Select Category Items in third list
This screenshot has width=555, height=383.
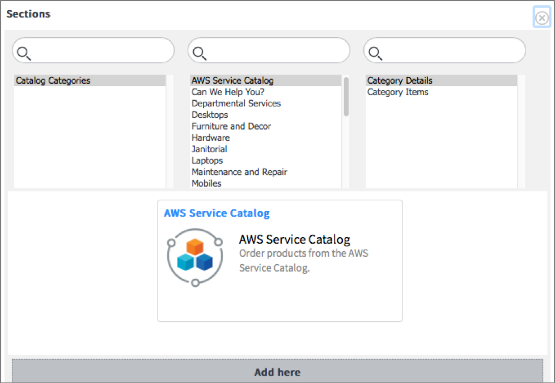tap(441, 92)
